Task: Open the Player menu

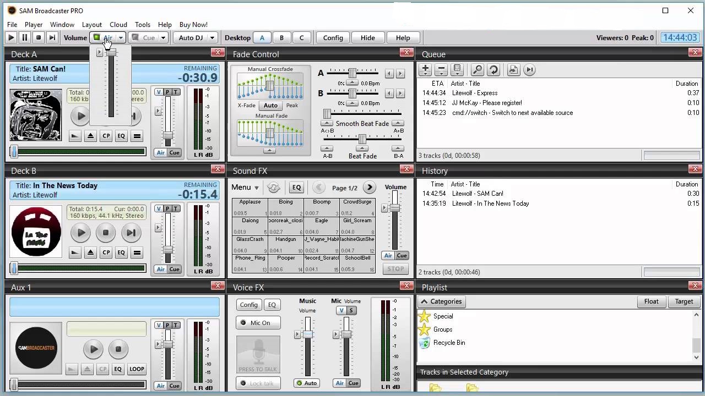Action: tap(34, 25)
